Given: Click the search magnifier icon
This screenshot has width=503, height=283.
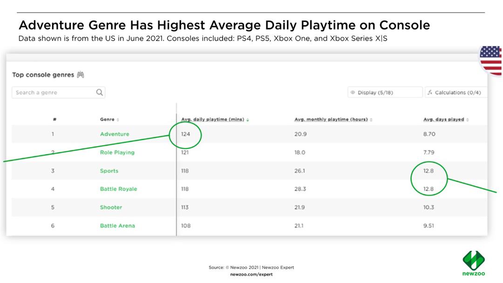Looking at the screenshot, I should click(100, 92).
